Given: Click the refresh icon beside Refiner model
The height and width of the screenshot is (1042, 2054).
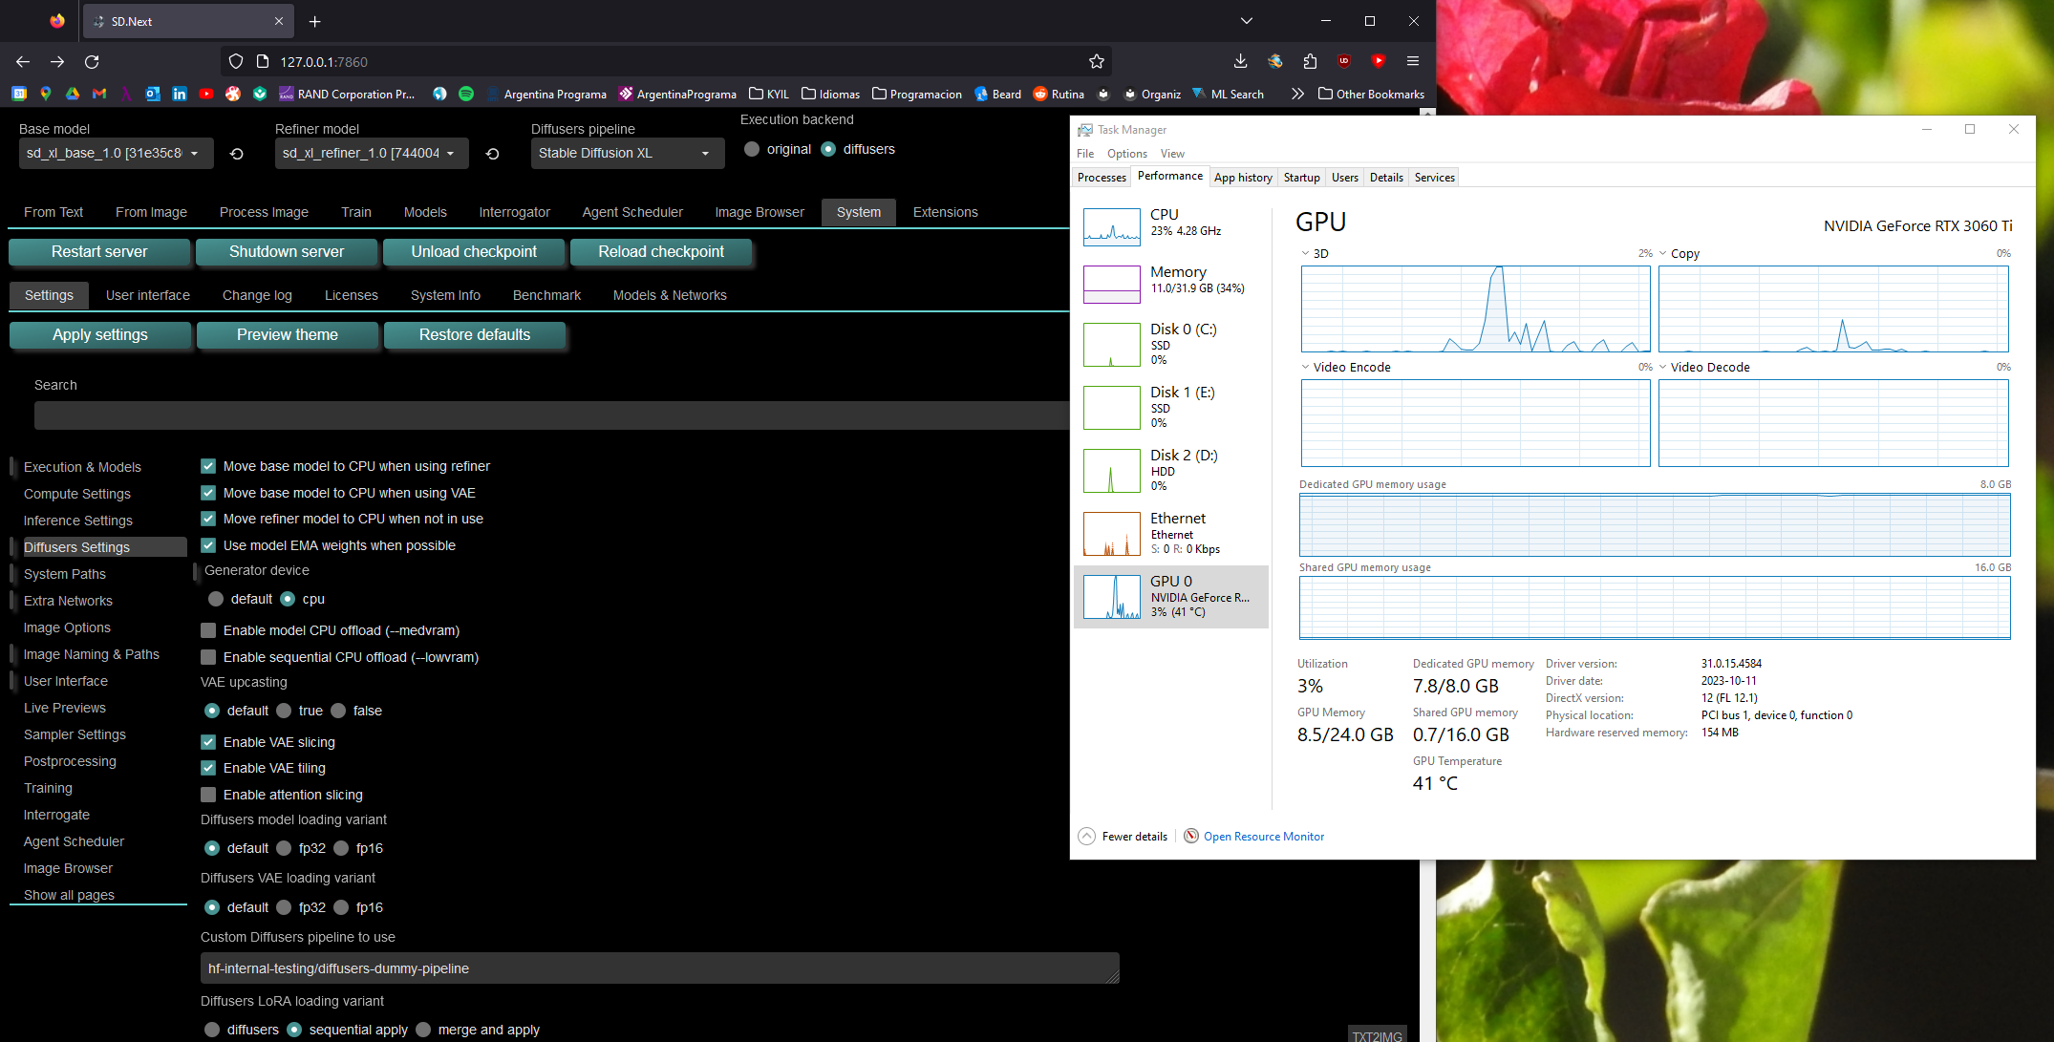Looking at the screenshot, I should click(493, 153).
